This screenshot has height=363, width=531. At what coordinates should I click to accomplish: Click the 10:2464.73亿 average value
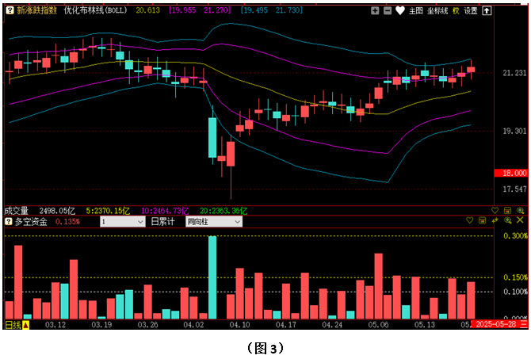pos(165,211)
